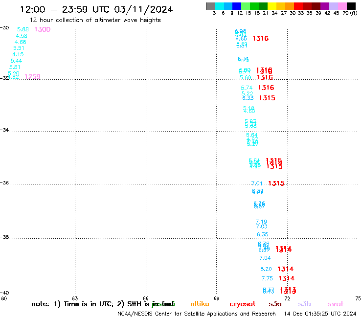362x318 pixels.
Task: Click the subtitle '12 hour collection of altimeter wave heights'
Action: [x=95, y=20]
